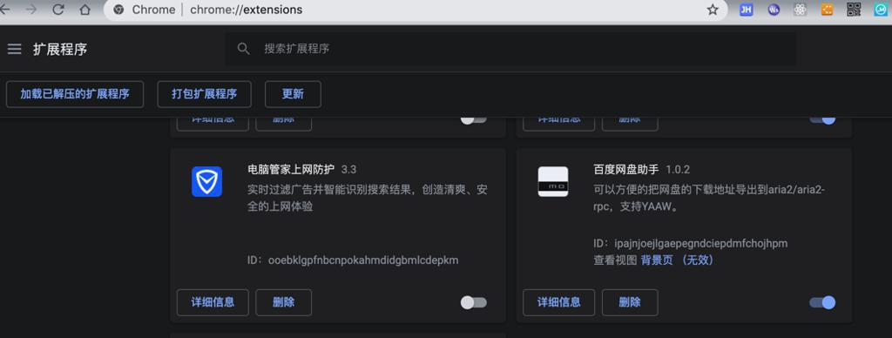Click the 更新 button
892x338 pixels.
[x=293, y=94]
